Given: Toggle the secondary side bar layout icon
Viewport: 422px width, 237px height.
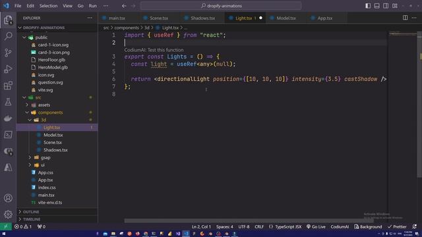Looking at the screenshot, I should point(386,6).
